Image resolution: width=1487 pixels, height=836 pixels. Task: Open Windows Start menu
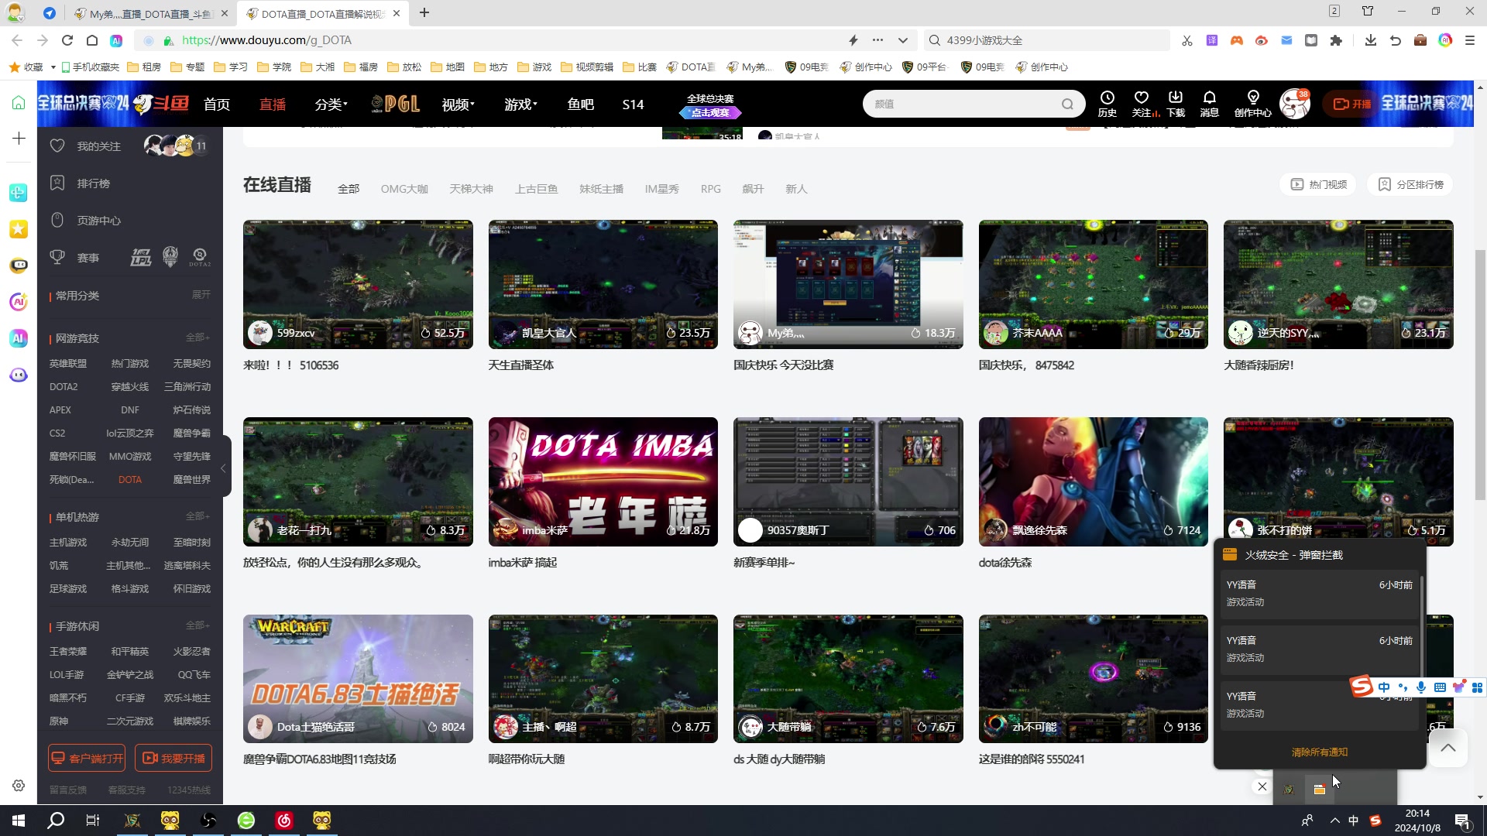(x=19, y=821)
